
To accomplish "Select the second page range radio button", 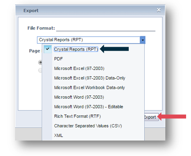I will (x=40, y=70).
